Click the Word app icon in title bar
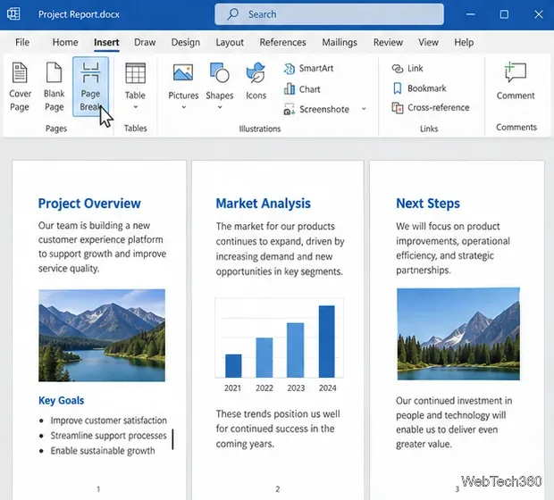 (13, 14)
